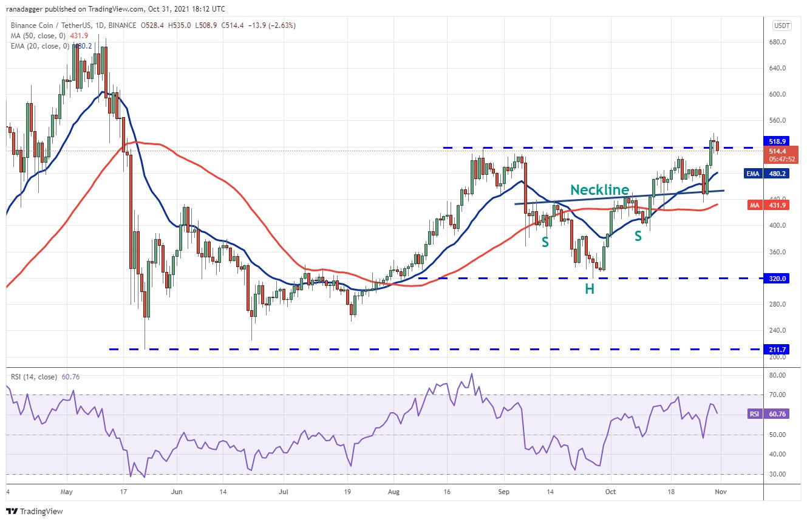Click the TradingView logo at bottom left
Screen dimensions: 807x522
34,511
